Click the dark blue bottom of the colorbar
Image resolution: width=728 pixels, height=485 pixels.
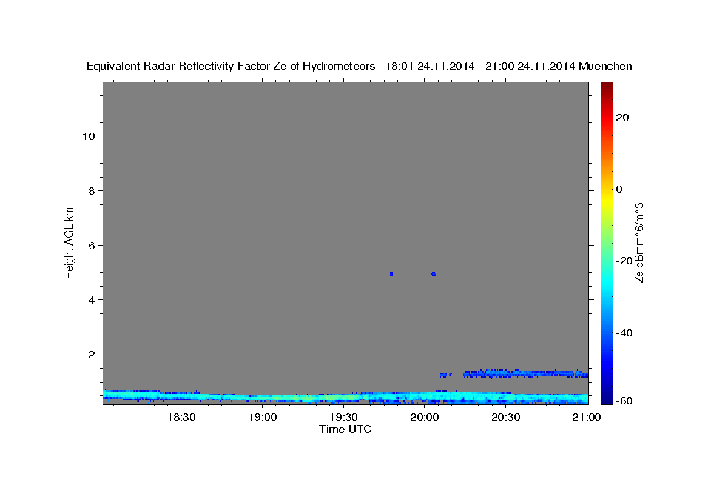607,395
